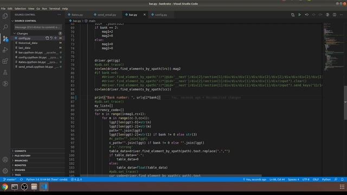
Task: Open Source Control panel more actions ellipsis
Action: [x=59, y=15]
